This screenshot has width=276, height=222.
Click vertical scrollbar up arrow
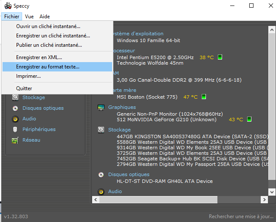(272, 30)
